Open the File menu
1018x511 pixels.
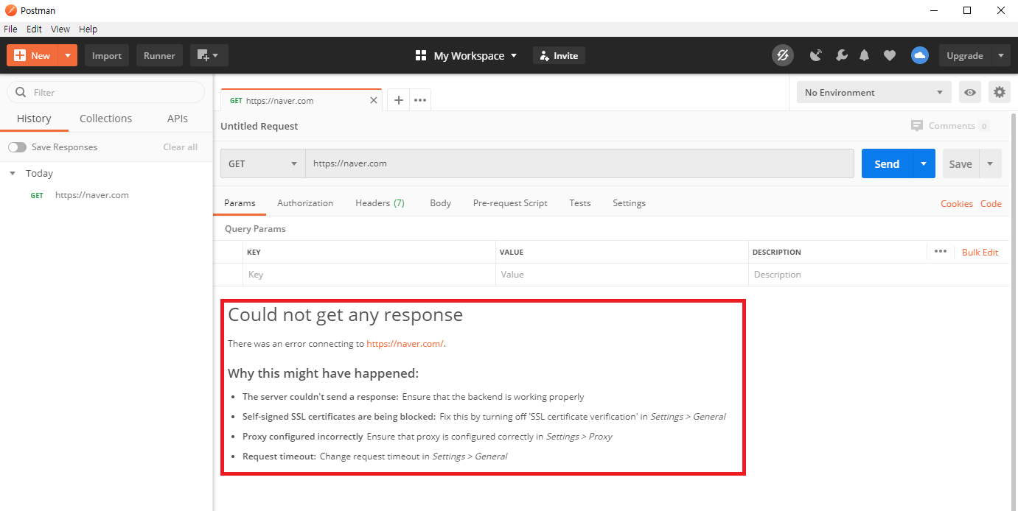coord(10,29)
